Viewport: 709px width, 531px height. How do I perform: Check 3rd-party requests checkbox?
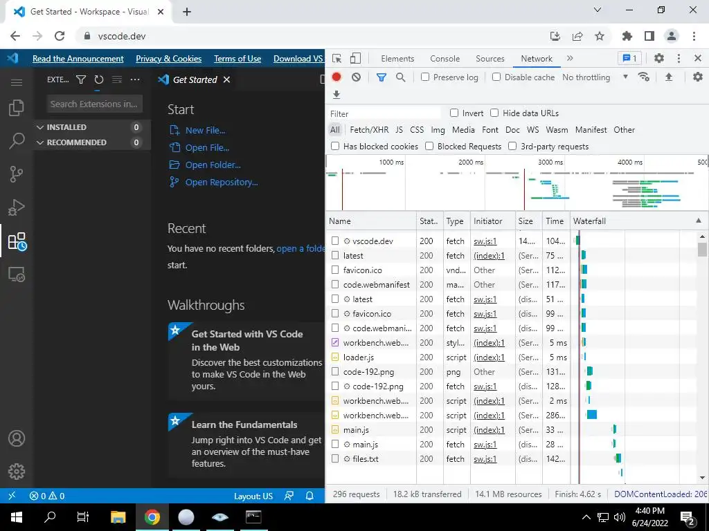512,146
